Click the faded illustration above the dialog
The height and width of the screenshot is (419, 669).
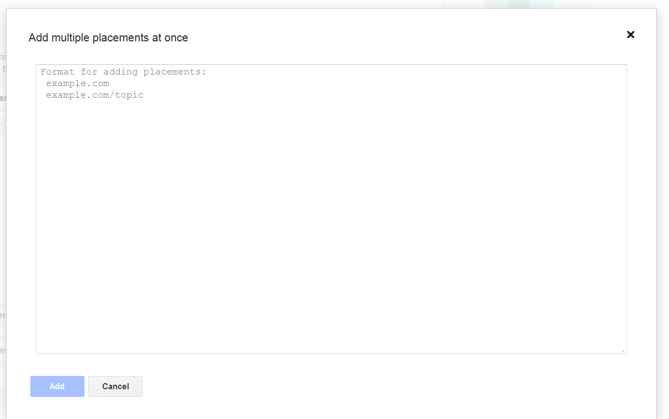[x=518, y=4]
